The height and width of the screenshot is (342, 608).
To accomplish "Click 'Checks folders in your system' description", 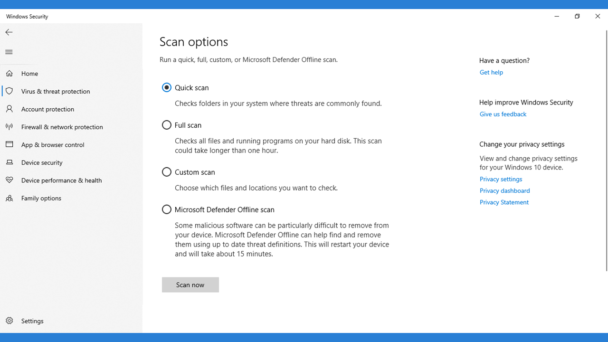I will (278, 103).
